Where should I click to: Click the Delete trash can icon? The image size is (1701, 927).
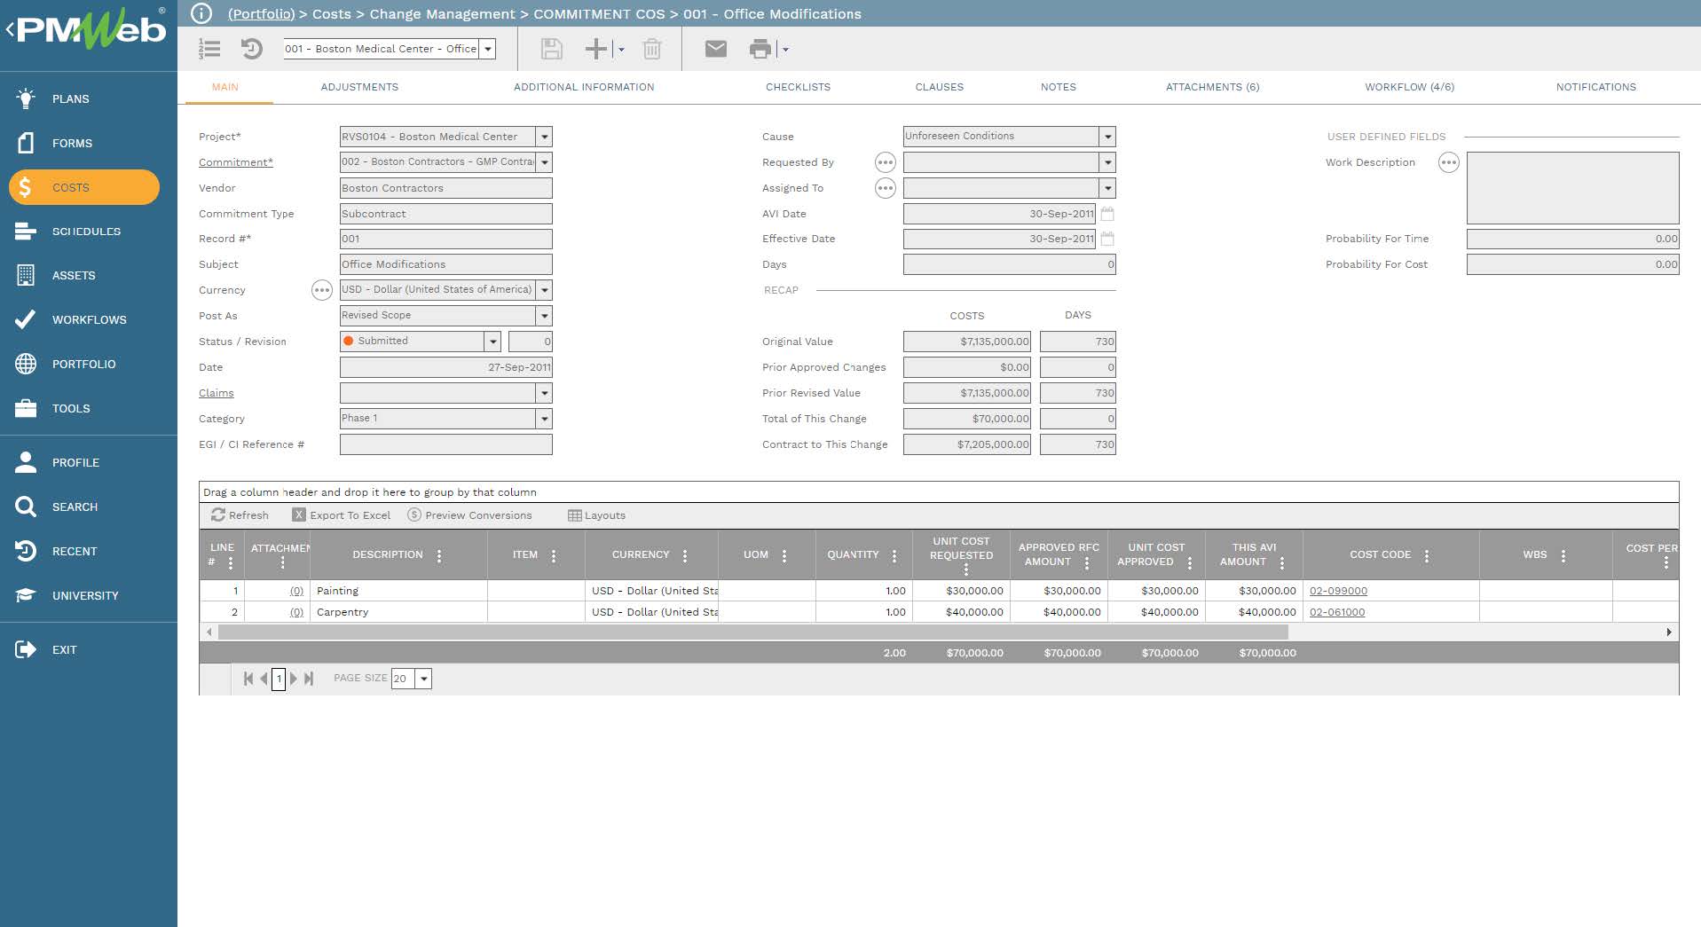pos(652,49)
